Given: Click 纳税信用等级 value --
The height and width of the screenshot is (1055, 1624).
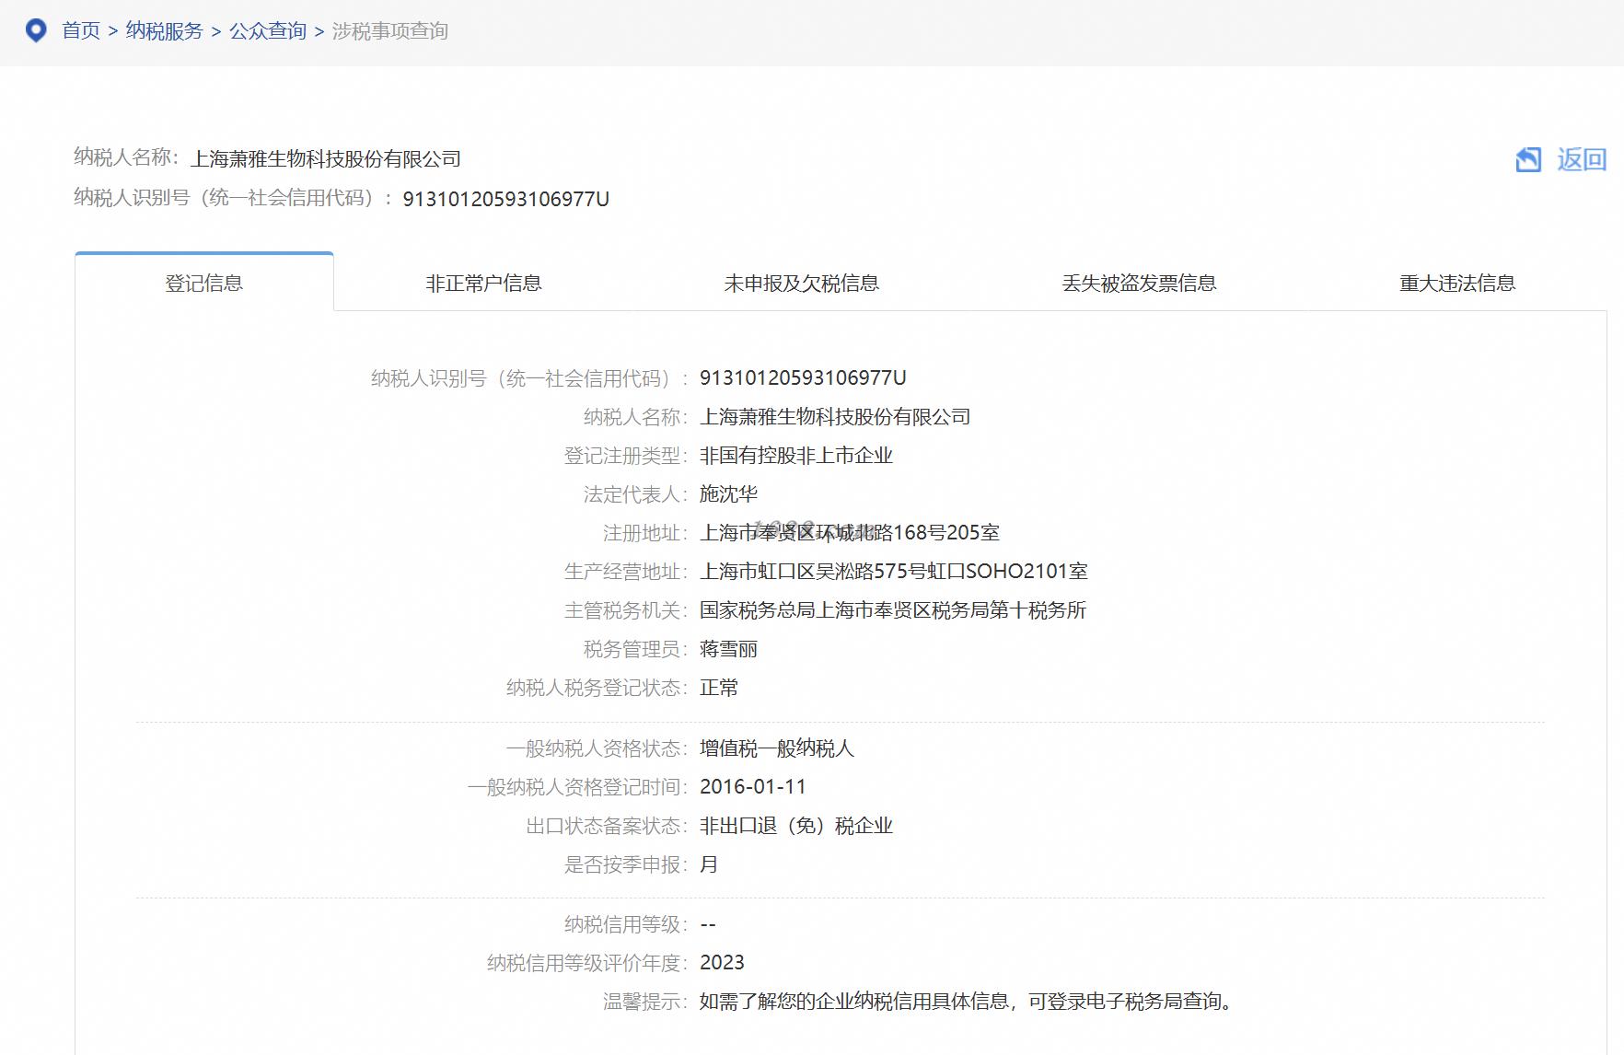Looking at the screenshot, I should pos(708,924).
